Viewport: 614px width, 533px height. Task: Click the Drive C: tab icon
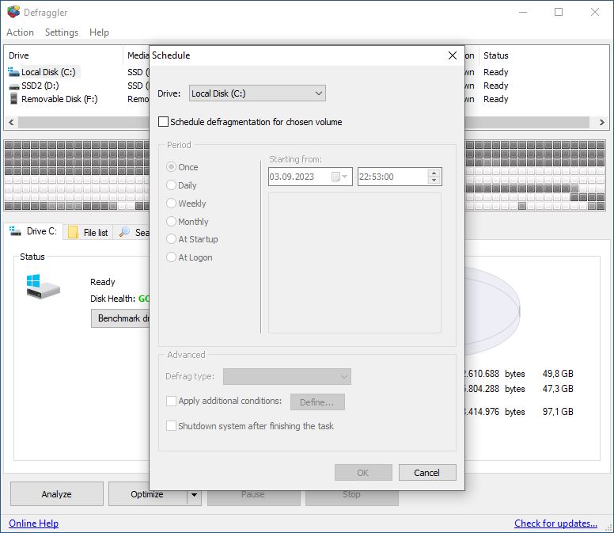pos(15,231)
